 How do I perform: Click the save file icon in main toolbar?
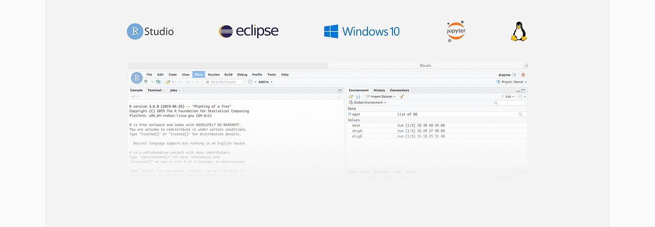pyautogui.click(x=180, y=82)
